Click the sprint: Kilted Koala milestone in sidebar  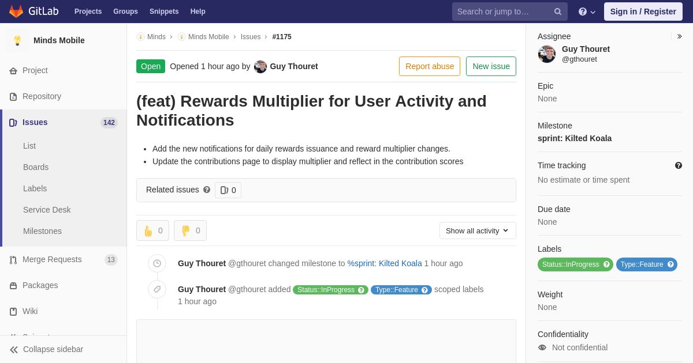pos(575,138)
